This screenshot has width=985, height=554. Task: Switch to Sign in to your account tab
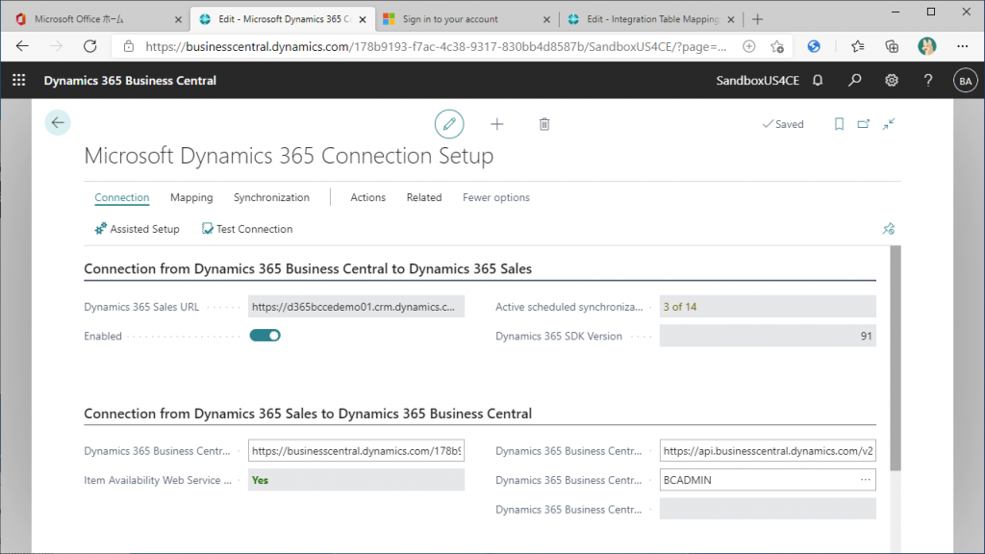[x=466, y=19]
